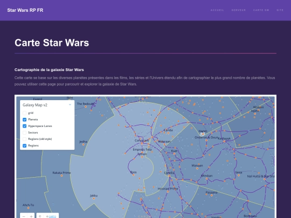Open the ACCUEIL navigation item
The width and height of the screenshot is (291, 218).
[x=217, y=10]
